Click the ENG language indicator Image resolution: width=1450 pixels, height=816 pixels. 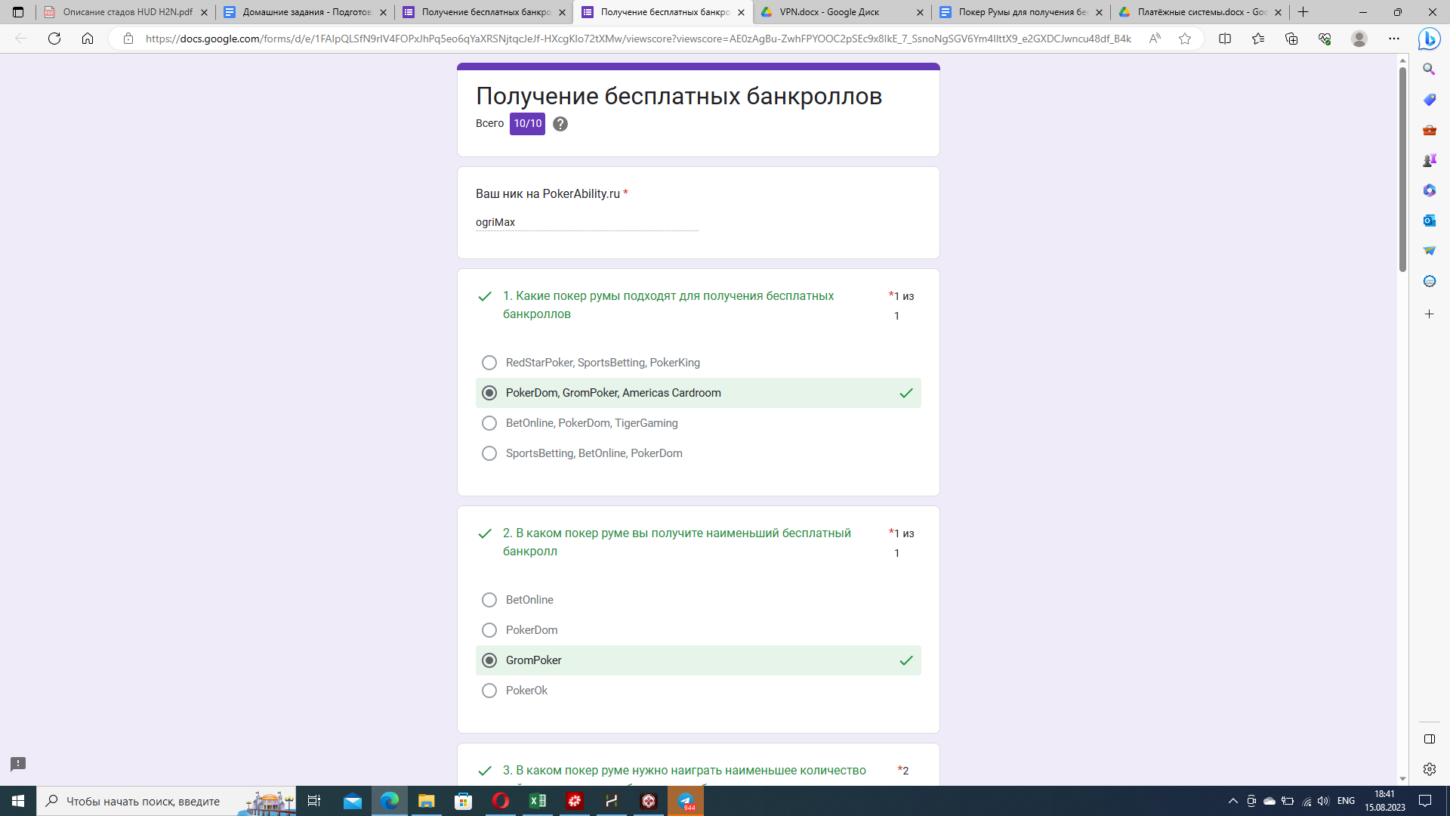1346,801
